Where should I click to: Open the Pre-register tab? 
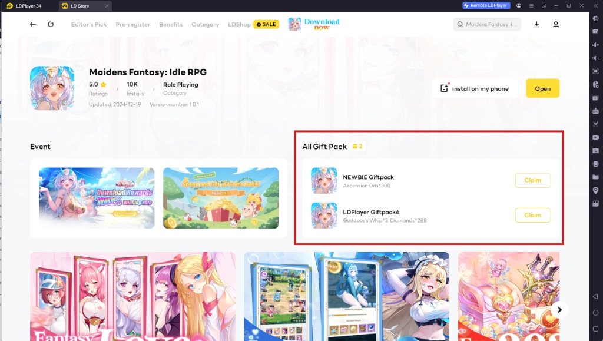tap(132, 24)
